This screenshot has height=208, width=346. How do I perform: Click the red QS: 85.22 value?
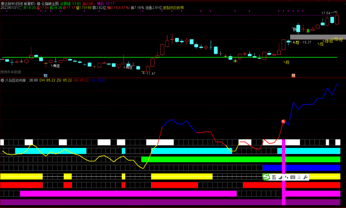pos(81,80)
